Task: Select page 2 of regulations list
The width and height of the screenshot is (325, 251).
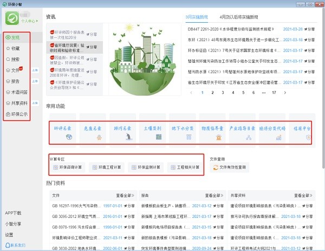Action: coord(212,93)
